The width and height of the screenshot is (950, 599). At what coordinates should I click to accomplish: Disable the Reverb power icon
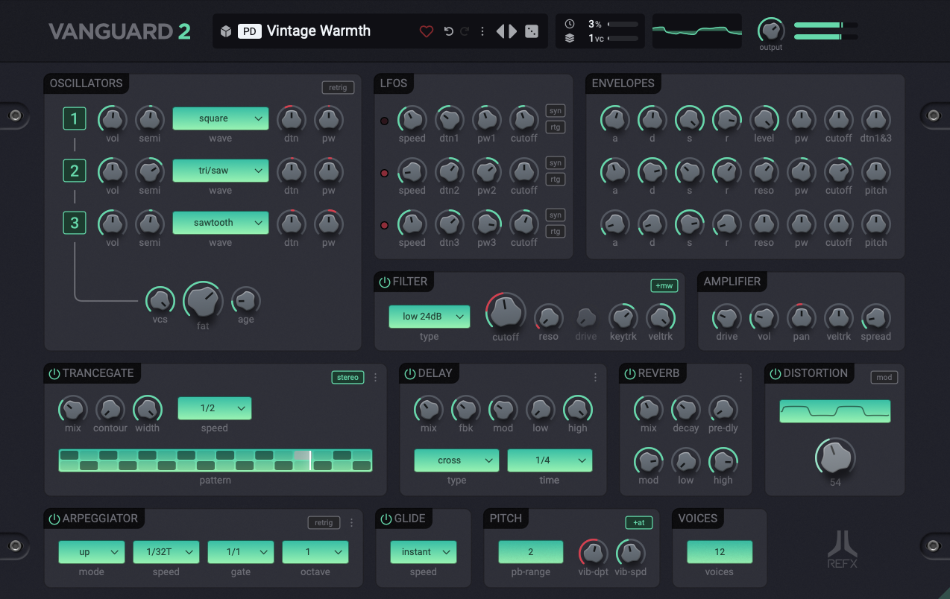click(x=630, y=373)
